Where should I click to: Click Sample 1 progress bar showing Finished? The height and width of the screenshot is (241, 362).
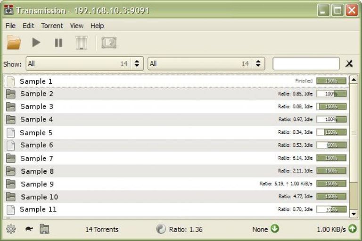pos(331,81)
